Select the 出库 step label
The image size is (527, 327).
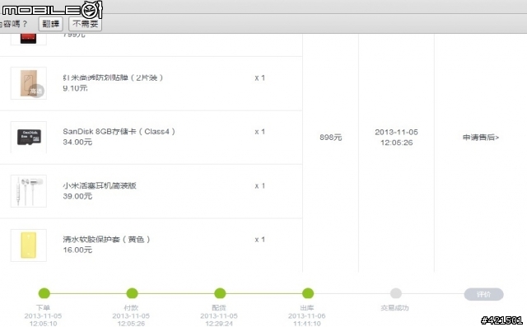[307, 307]
